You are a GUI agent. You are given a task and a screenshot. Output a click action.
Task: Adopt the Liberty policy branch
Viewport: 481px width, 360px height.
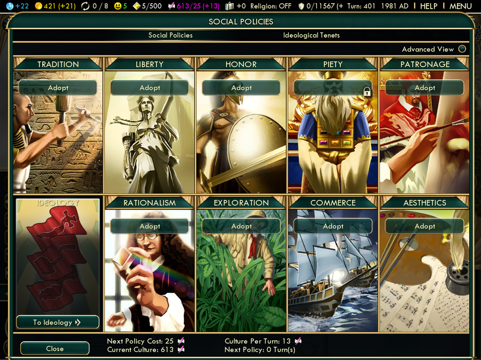[x=150, y=88]
